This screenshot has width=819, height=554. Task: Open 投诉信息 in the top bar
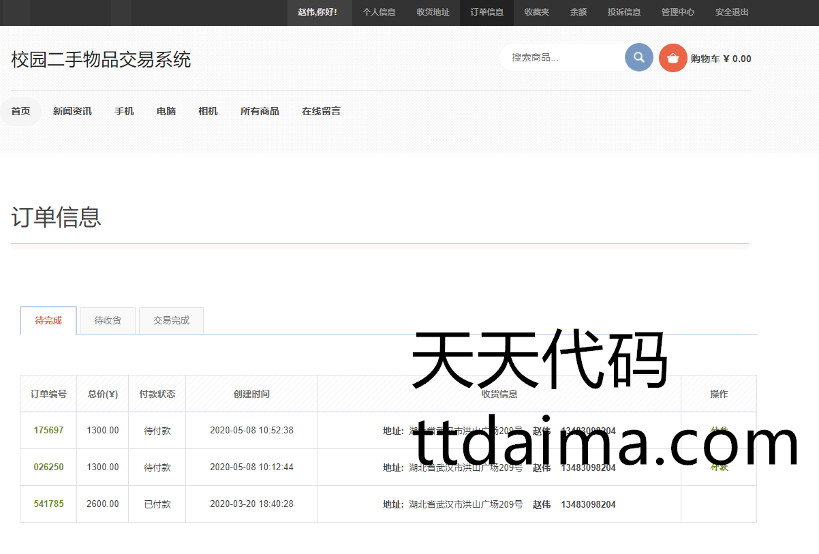(623, 12)
